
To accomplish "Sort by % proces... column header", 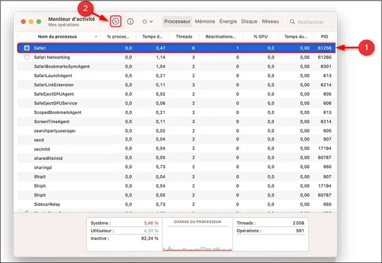I will 118,37.
